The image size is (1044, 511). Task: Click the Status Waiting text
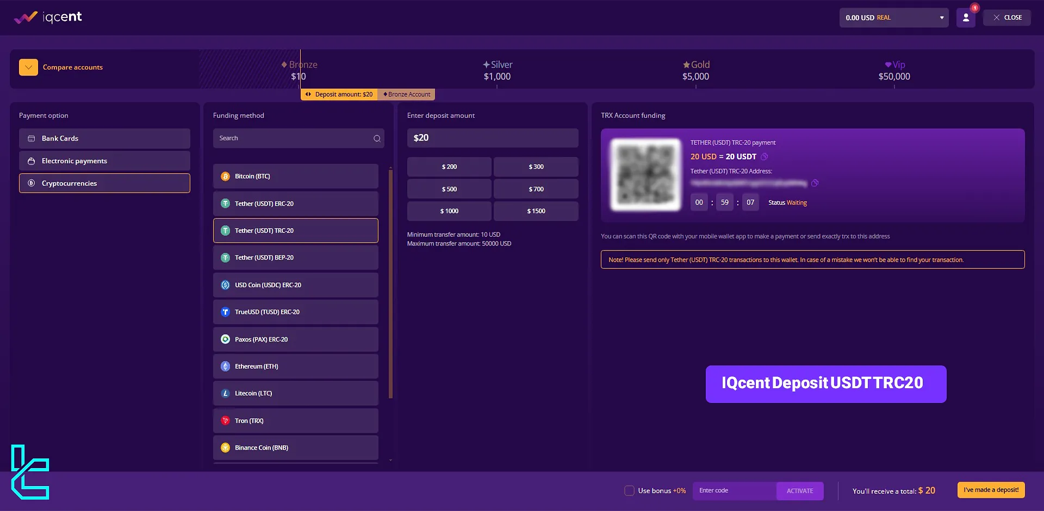click(x=787, y=203)
